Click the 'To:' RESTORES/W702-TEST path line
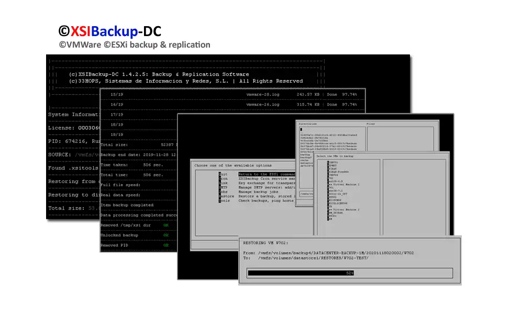This screenshot has width=511, height=319. [x=306, y=258]
